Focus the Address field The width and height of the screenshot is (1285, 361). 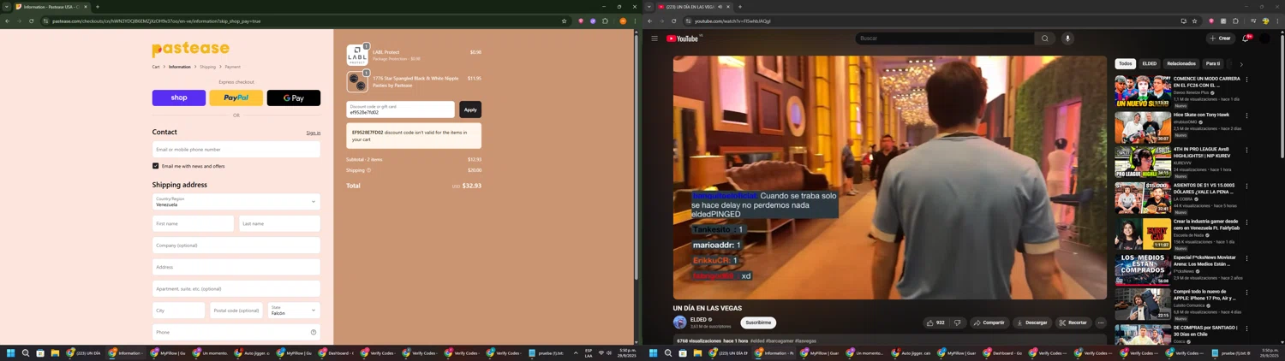coord(236,267)
